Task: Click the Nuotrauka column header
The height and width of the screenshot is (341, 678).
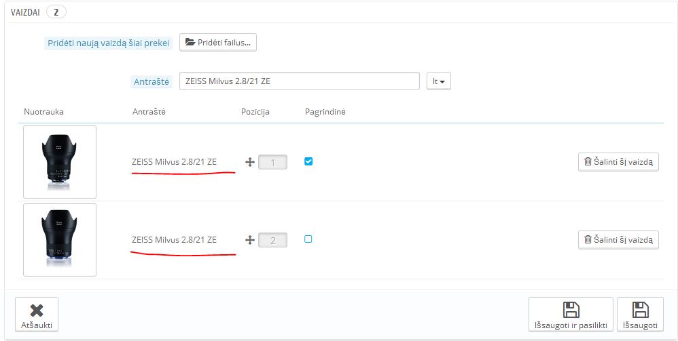Action: coord(43,112)
